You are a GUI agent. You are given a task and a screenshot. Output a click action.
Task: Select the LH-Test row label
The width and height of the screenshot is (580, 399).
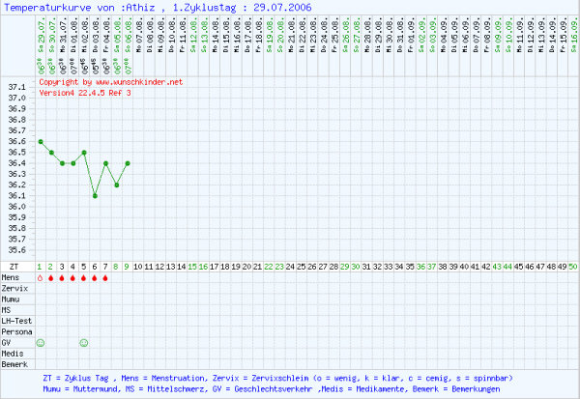18,321
